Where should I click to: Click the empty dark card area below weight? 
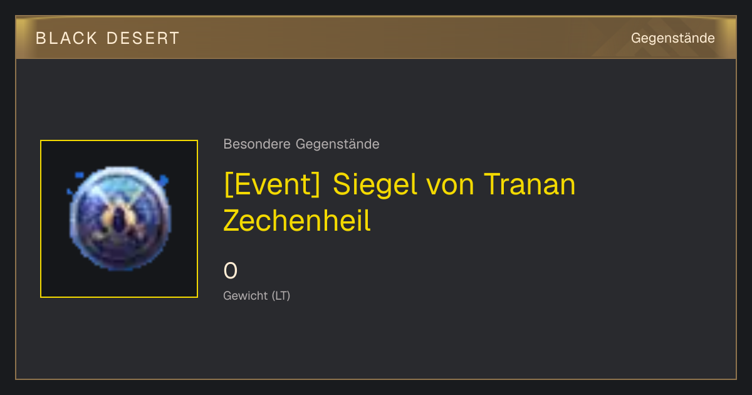coord(439,342)
